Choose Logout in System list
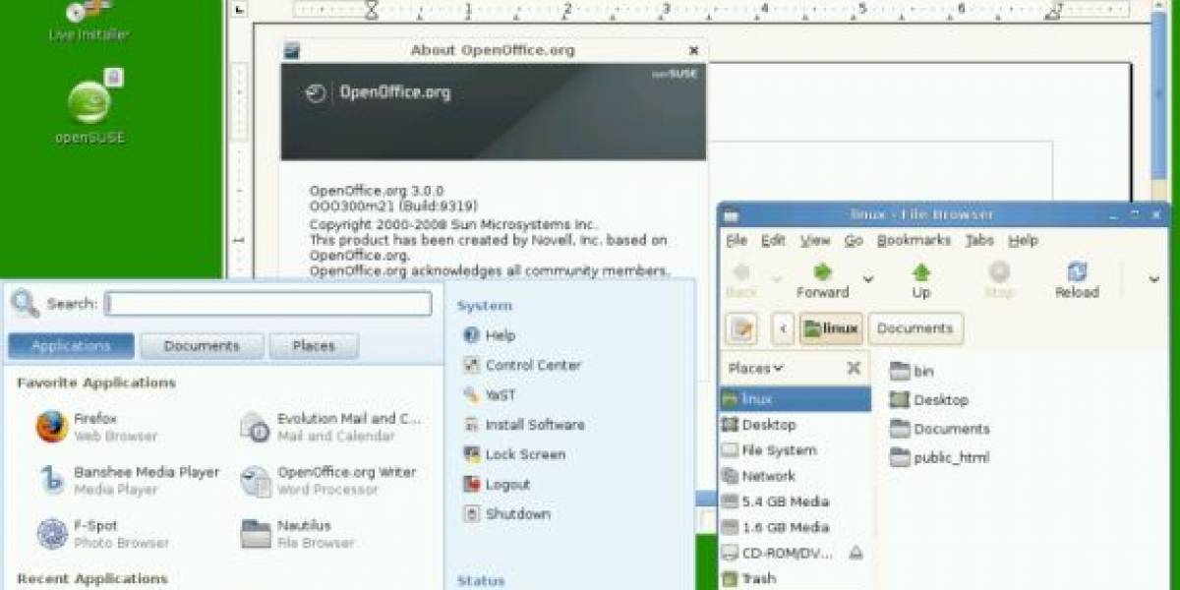 (496, 484)
